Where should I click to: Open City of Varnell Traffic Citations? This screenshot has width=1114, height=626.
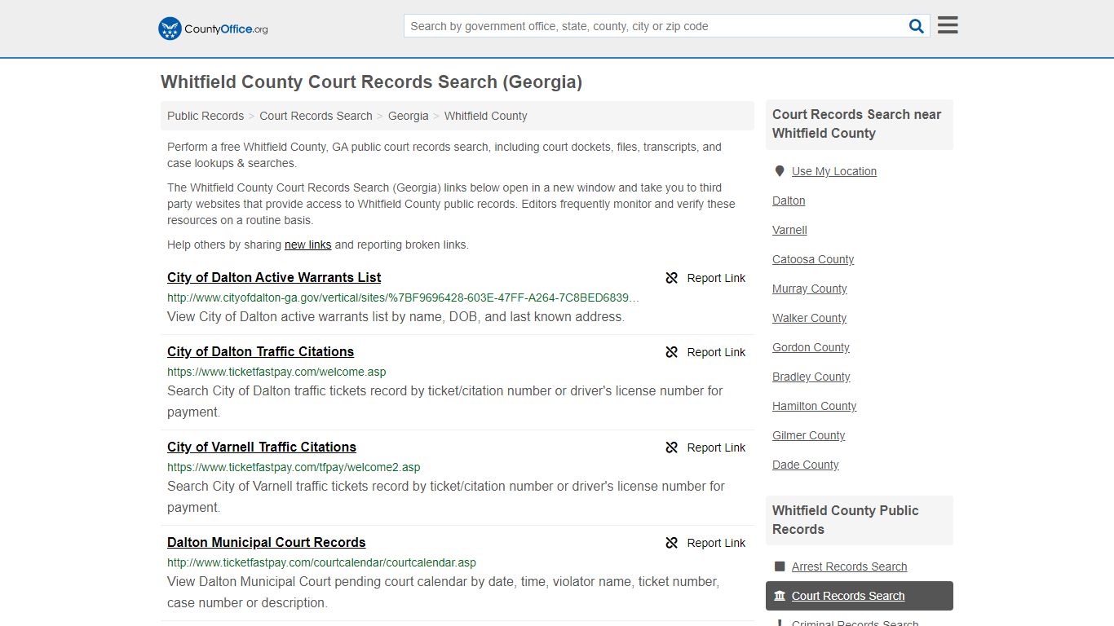tap(262, 447)
